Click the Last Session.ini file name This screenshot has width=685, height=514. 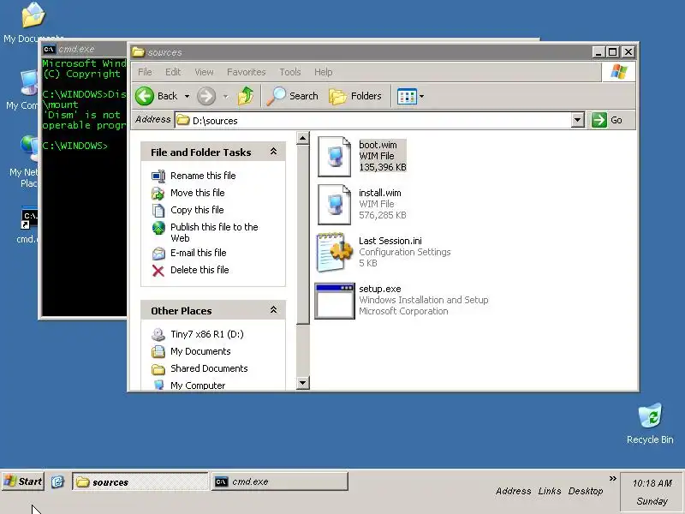pyautogui.click(x=390, y=241)
